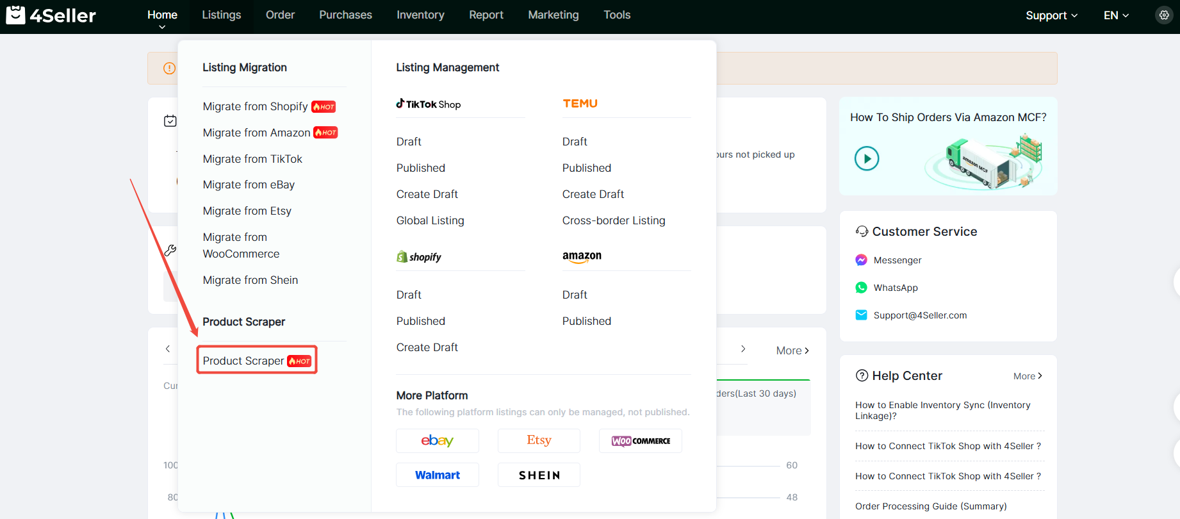The height and width of the screenshot is (519, 1180).
Task: Open TEMU Draft listings
Action: (x=575, y=142)
